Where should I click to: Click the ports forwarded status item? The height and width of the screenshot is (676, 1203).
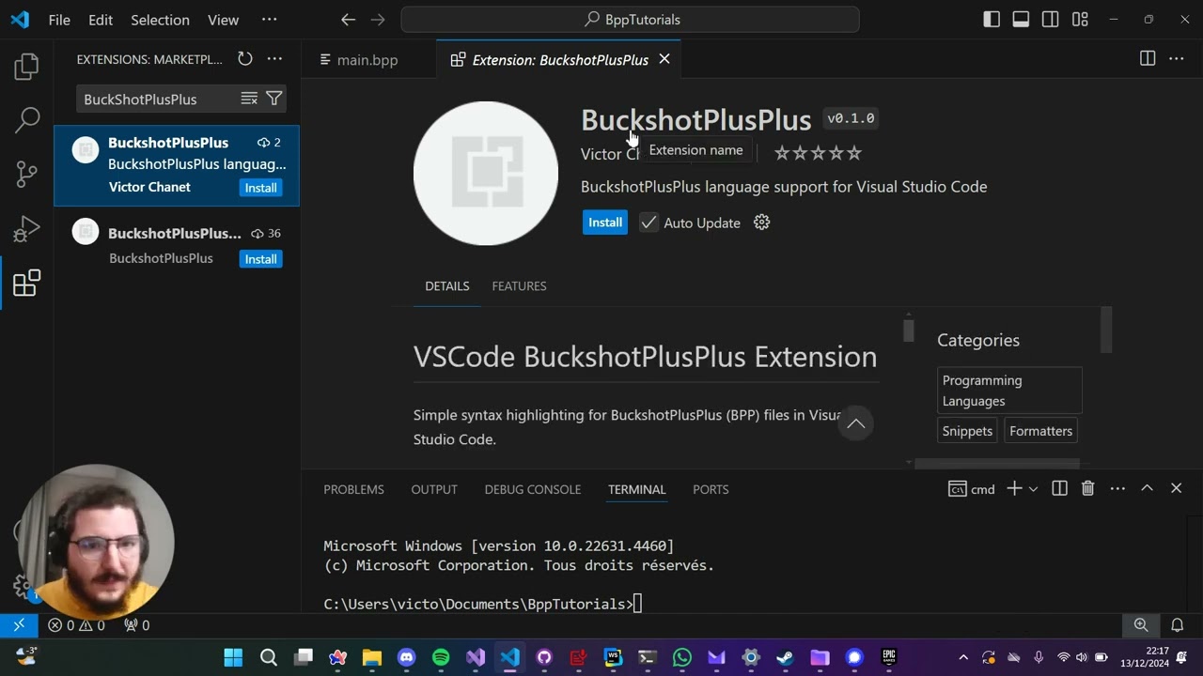136,624
